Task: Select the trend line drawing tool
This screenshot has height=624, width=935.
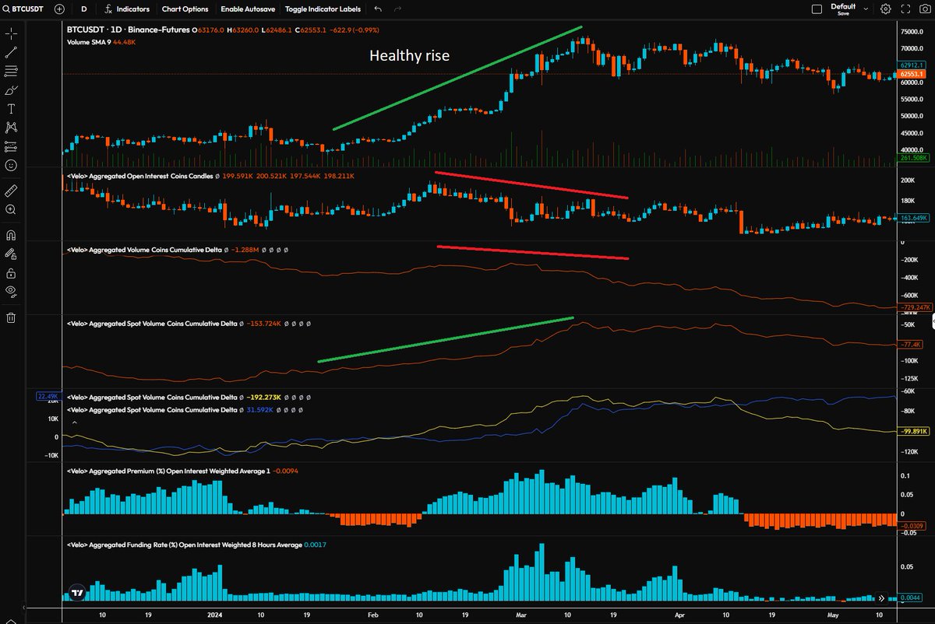Action: [x=11, y=53]
